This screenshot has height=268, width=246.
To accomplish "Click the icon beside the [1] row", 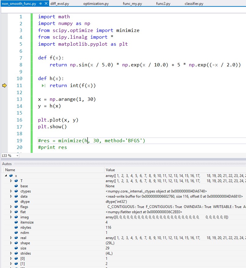I will click(16, 263).
